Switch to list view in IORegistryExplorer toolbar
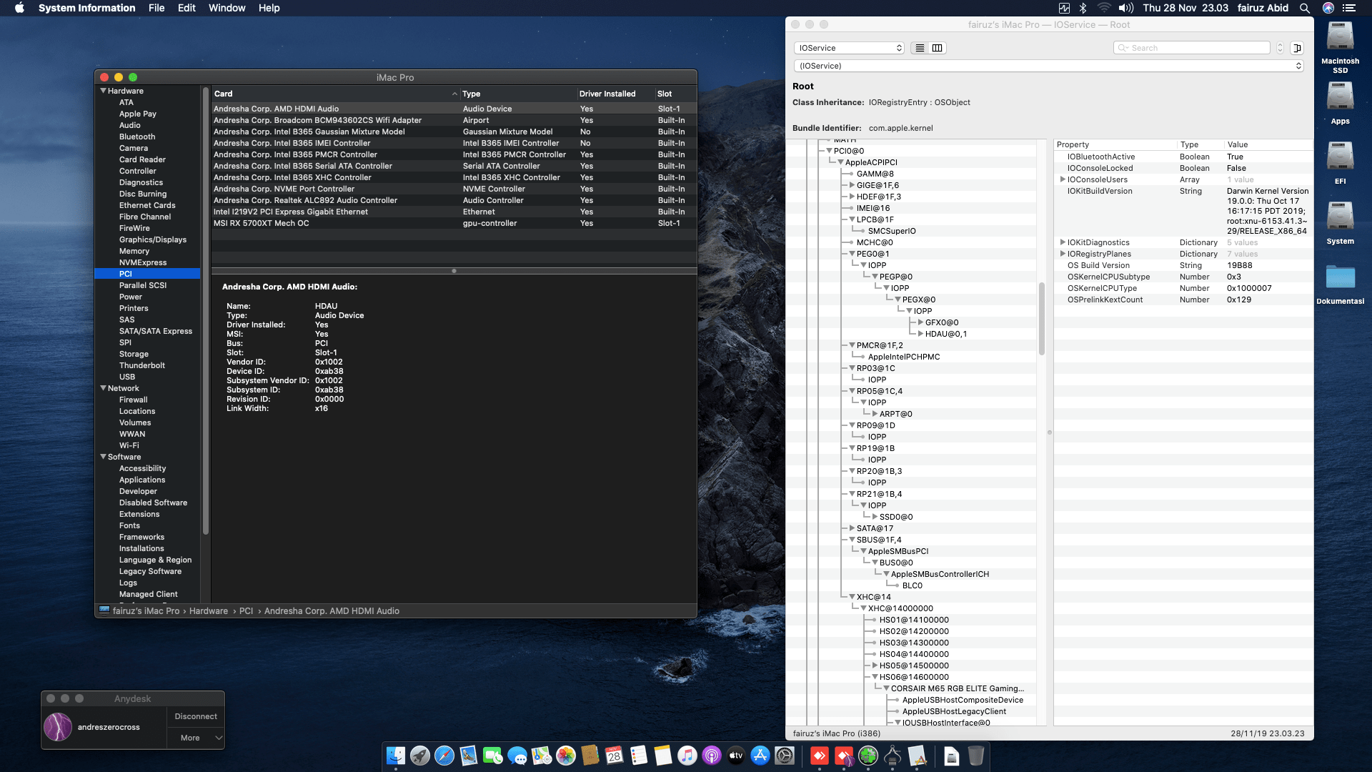1372x772 pixels. pos(920,48)
